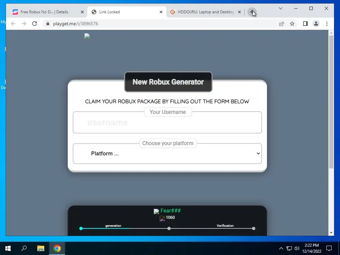The width and height of the screenshot is (340, 255).
Task: Open the Platform ... dropdown
Action: (167, 153)
